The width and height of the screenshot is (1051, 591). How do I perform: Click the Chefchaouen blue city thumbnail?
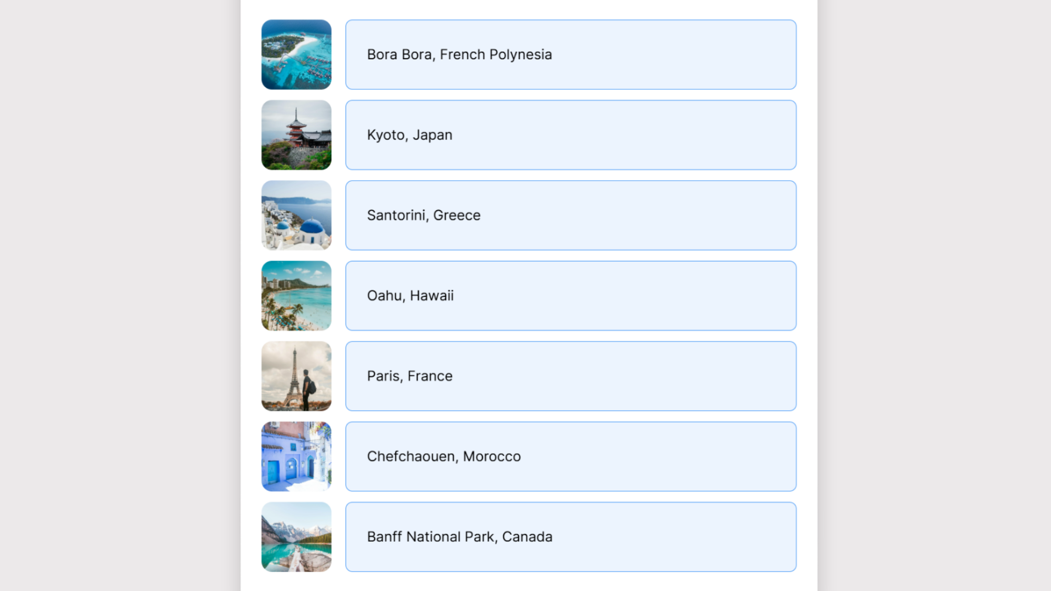[296, 456]
